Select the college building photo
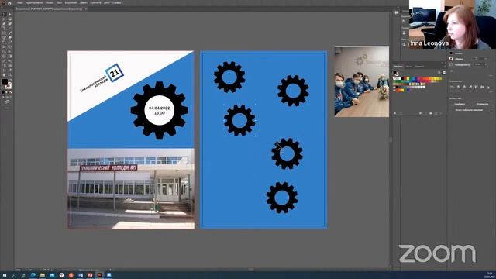The width and height of the screenshot is (496, 279). pos(131,188)
